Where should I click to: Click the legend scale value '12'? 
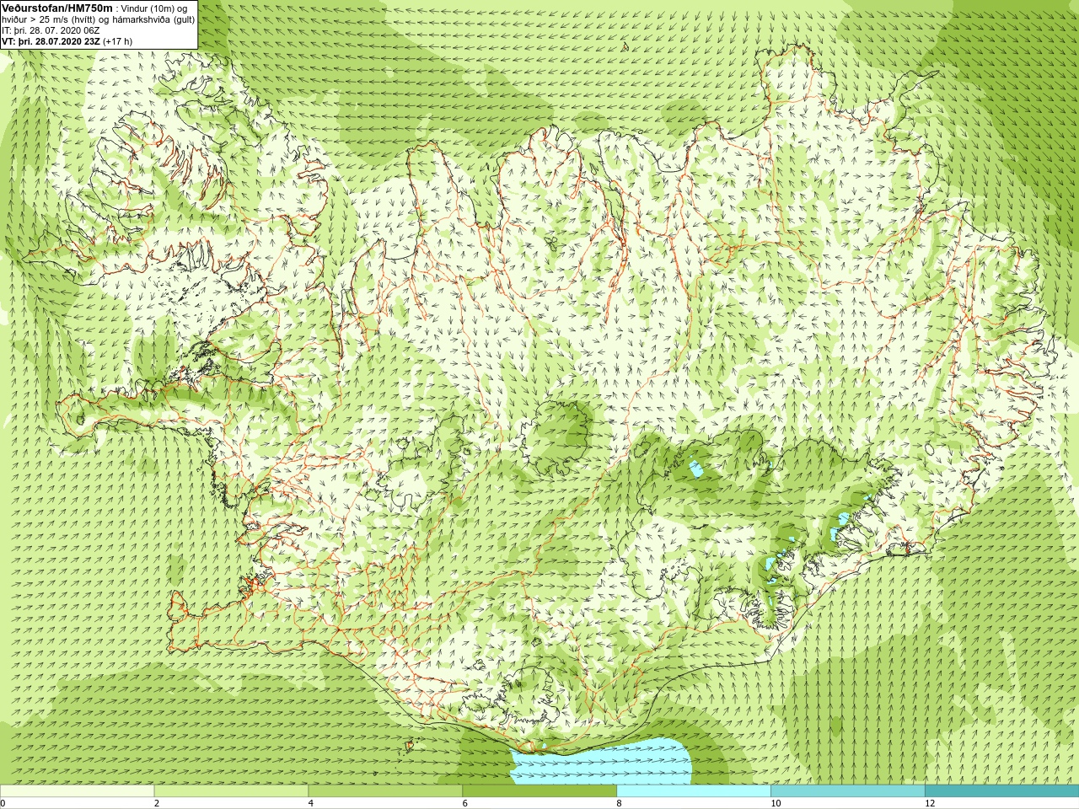click(x=930, y=803)
